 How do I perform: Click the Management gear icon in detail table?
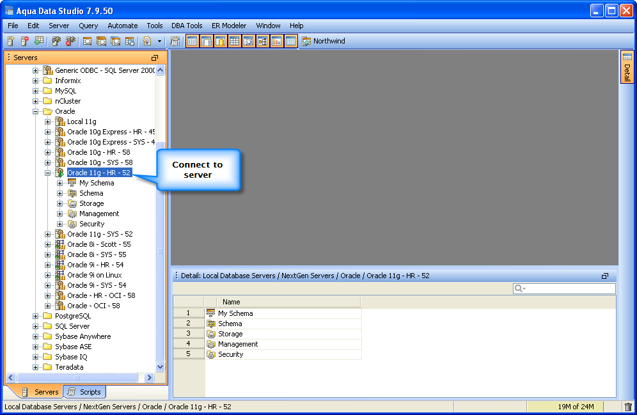point(210,344)
